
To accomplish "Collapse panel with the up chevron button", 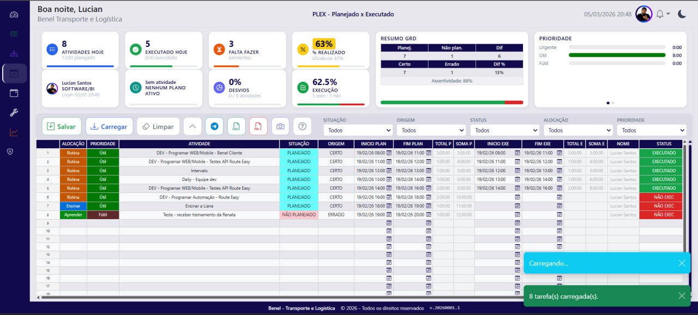I will tap(192, 126).
